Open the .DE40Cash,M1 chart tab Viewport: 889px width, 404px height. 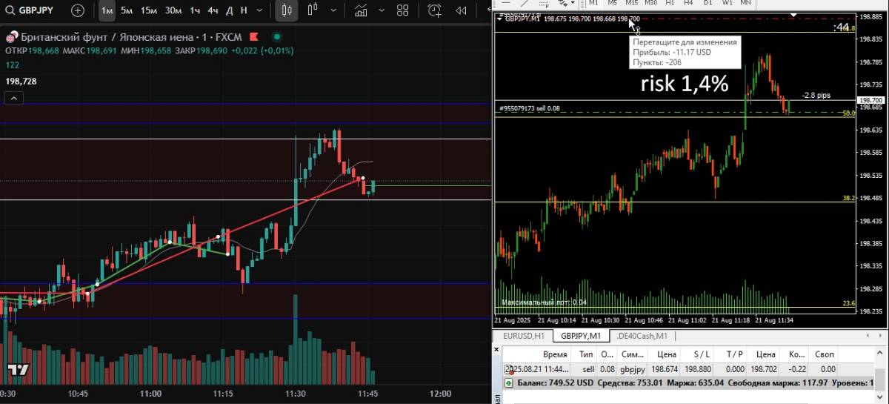click(641, 336)
